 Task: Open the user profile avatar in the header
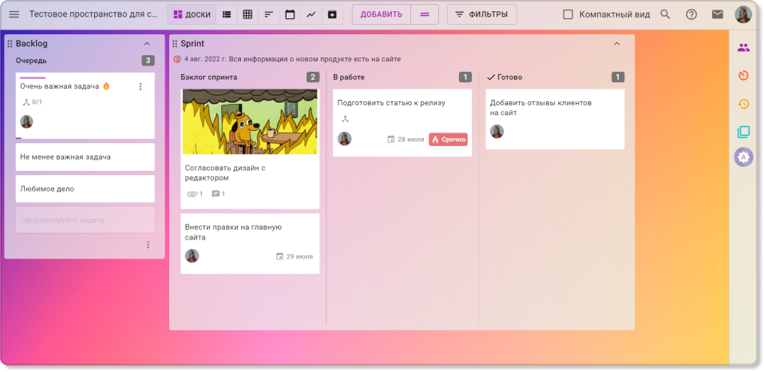[x=743, y=14]
